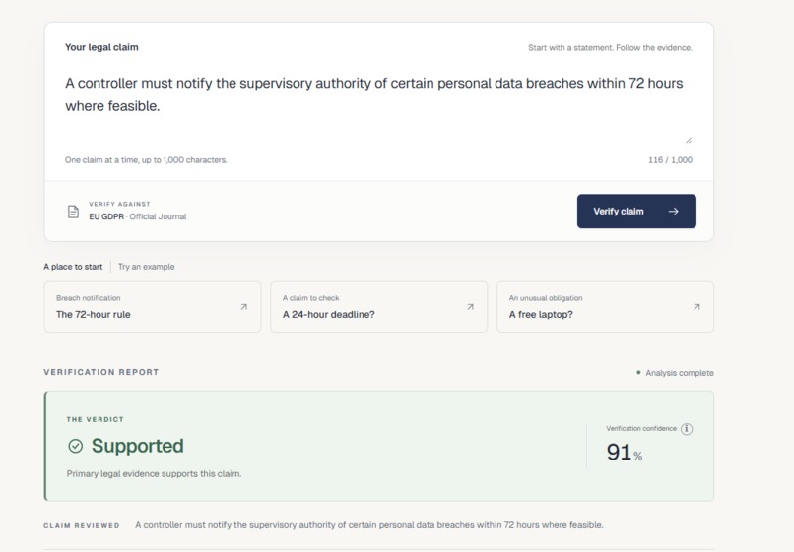Click the 'VERIFICATION REPORT' heading

(101, 372)
